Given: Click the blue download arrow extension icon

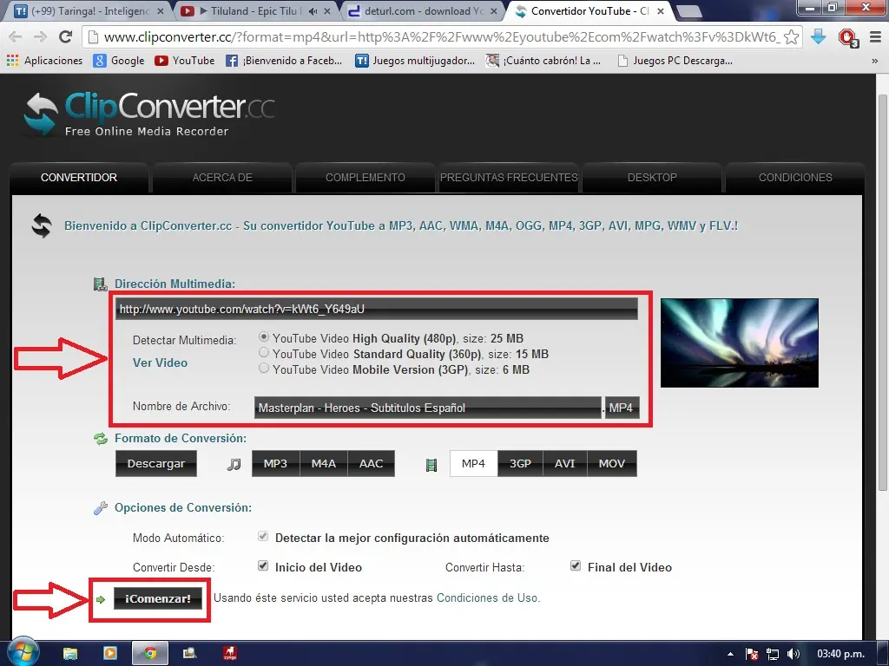Looking at the screenshot, I should (x=818, y=37).
